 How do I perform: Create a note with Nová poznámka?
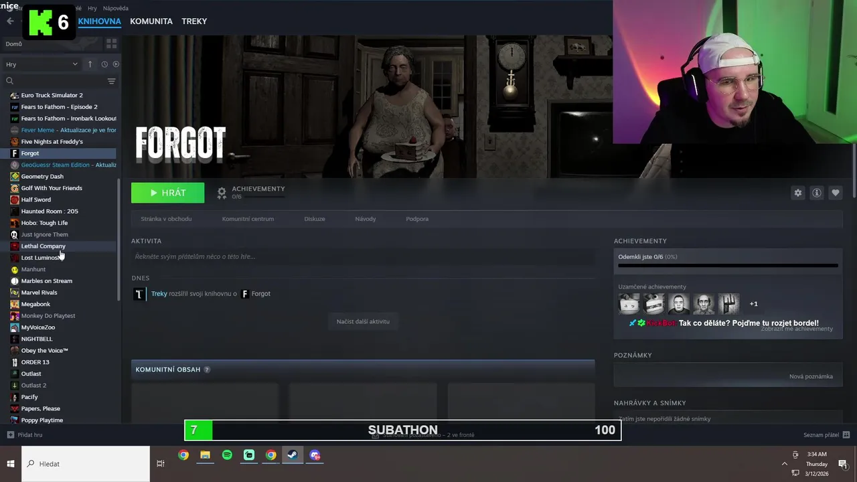(811, 376)
